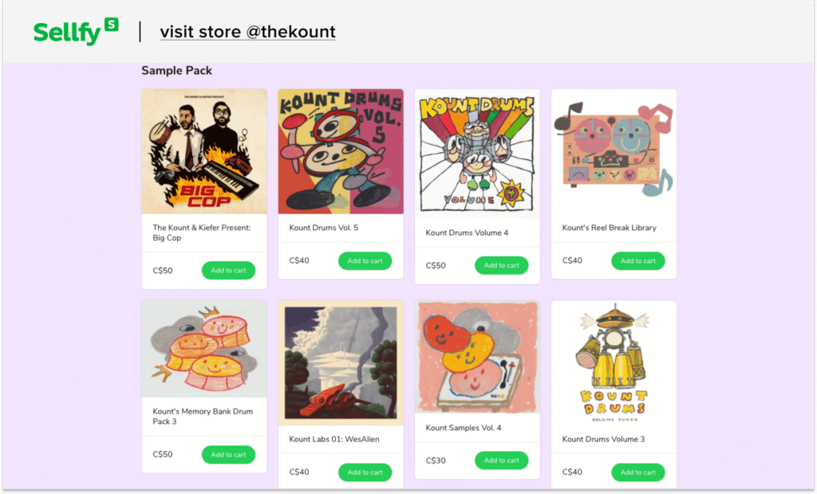The width and height of the screenshot is (817, 494).
Task: Add Kount Samples Vol. 4 to cart
Action: click(501, 460)
